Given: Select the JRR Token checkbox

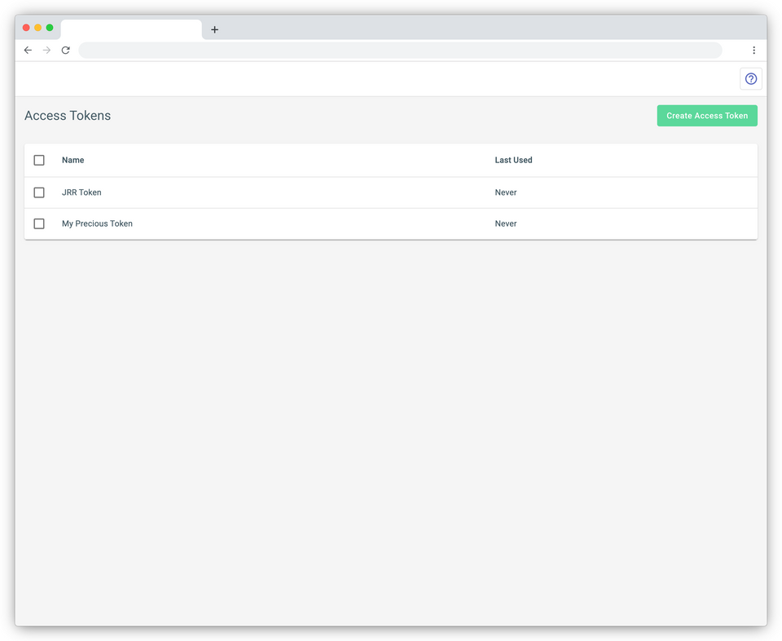Looking at the screenshot, I should (x=39, y=192).
